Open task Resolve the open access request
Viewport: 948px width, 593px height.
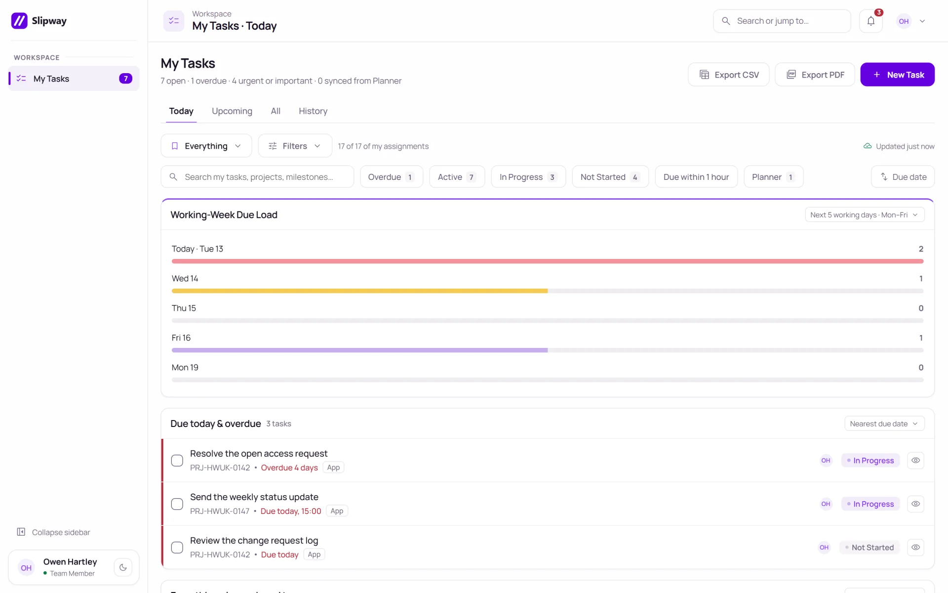click(259, 454)
